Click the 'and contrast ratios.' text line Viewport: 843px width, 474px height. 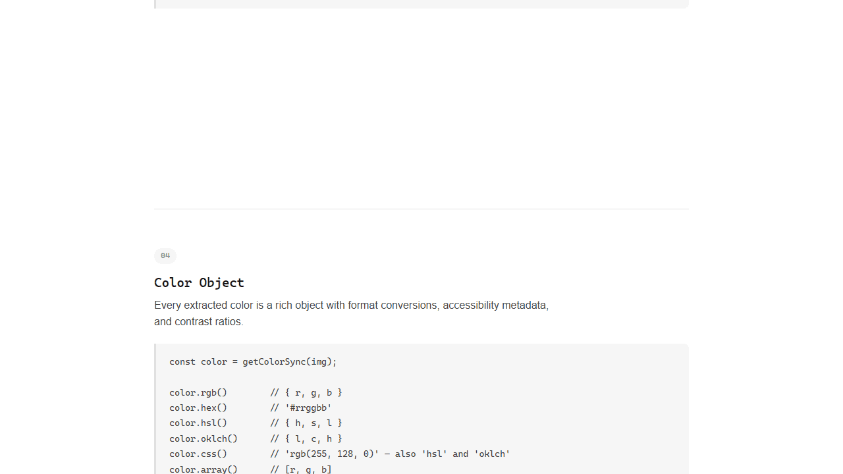[199, 322]
